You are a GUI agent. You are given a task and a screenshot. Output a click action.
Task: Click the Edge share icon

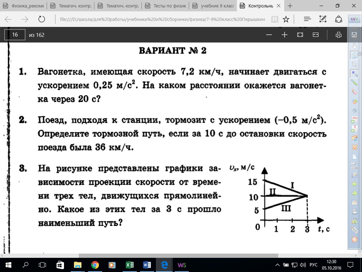coord(338,19)
